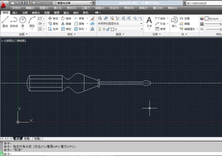Click the keyword search input field
Viewport: 222px width, 156px height.
pos(204,3)
